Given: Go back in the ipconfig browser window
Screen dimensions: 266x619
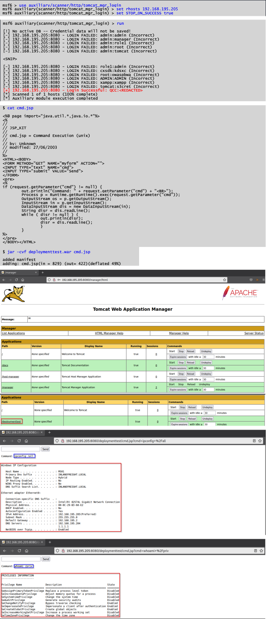Looking at the screenshot, I should [4, 441].
